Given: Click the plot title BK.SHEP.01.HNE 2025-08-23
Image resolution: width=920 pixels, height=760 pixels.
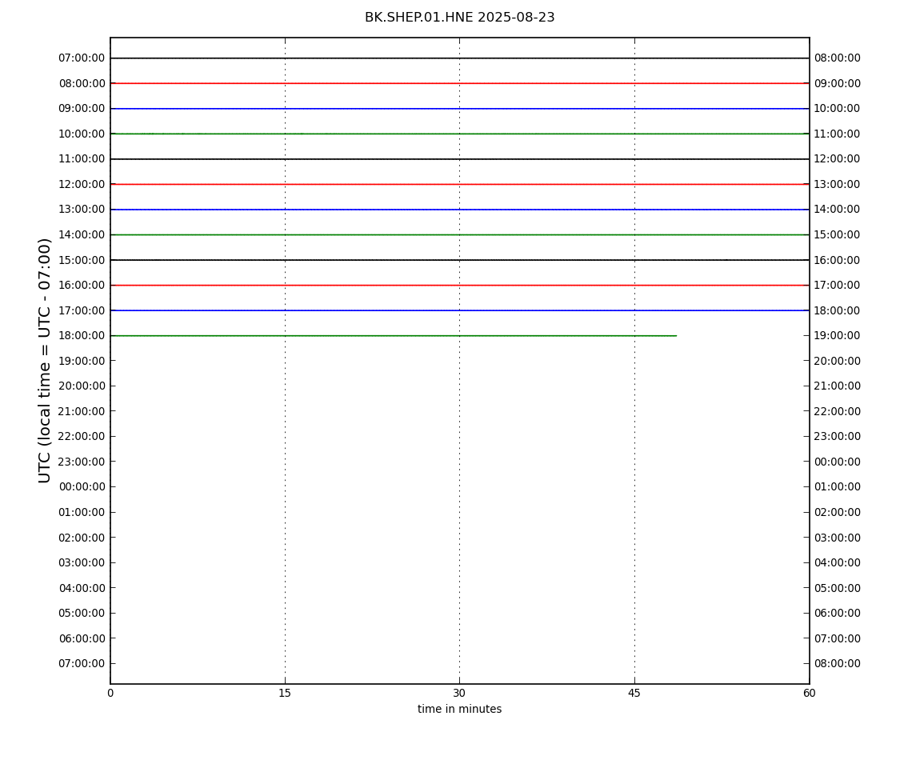Looking at the screenshot, I should [x=459, y=17].
